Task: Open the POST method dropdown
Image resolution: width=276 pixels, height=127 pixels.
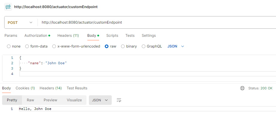Action: point(20,22)
